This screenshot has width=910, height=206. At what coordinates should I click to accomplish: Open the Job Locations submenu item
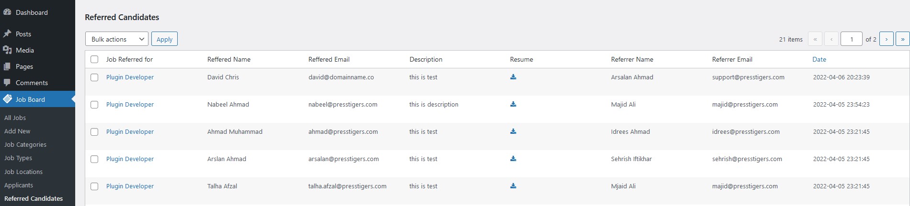click(x=23, y=172)
